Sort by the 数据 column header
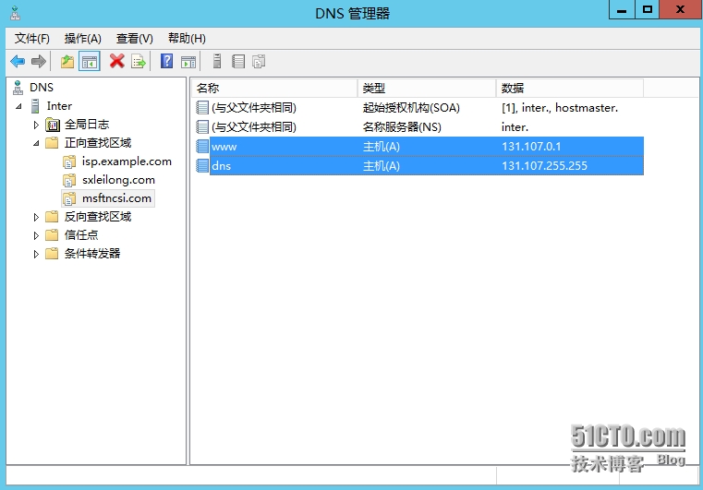Image resolution: width=703 pixels, height=490 pixels. 570,89
